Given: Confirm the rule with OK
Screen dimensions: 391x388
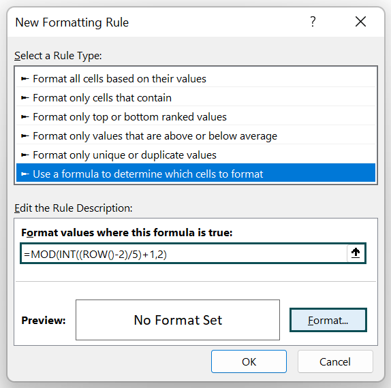Looking at the screenshot, I should tap(249, 361).
